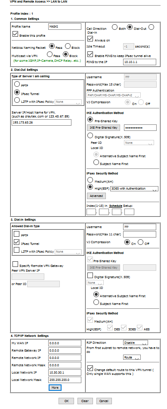Click the dial-out IKE Pre-Shared Key button

pos(103,127)
